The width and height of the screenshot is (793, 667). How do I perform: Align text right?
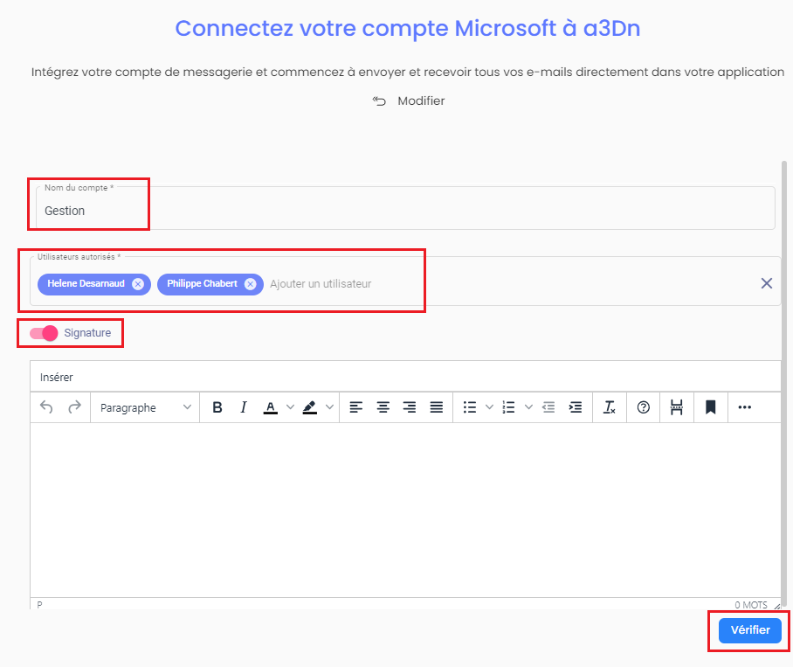(410, 407)
